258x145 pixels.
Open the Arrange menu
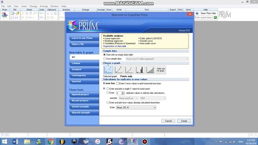[x=44, y=6]
